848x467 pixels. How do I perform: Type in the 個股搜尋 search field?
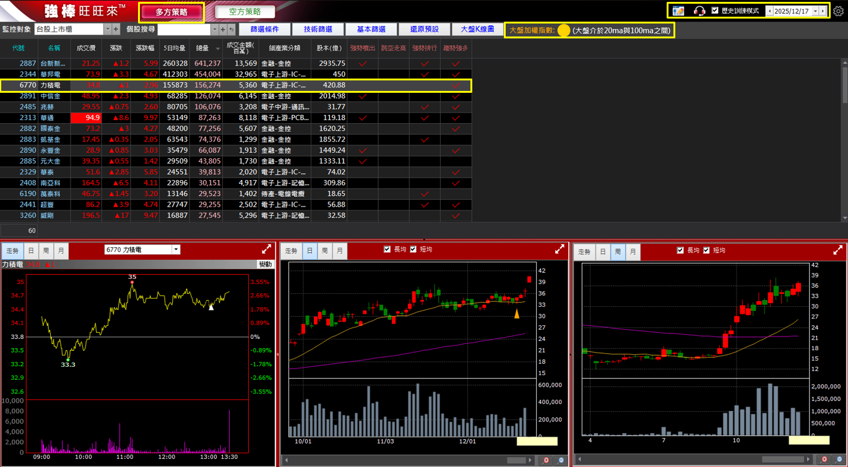tap(184, 29)
